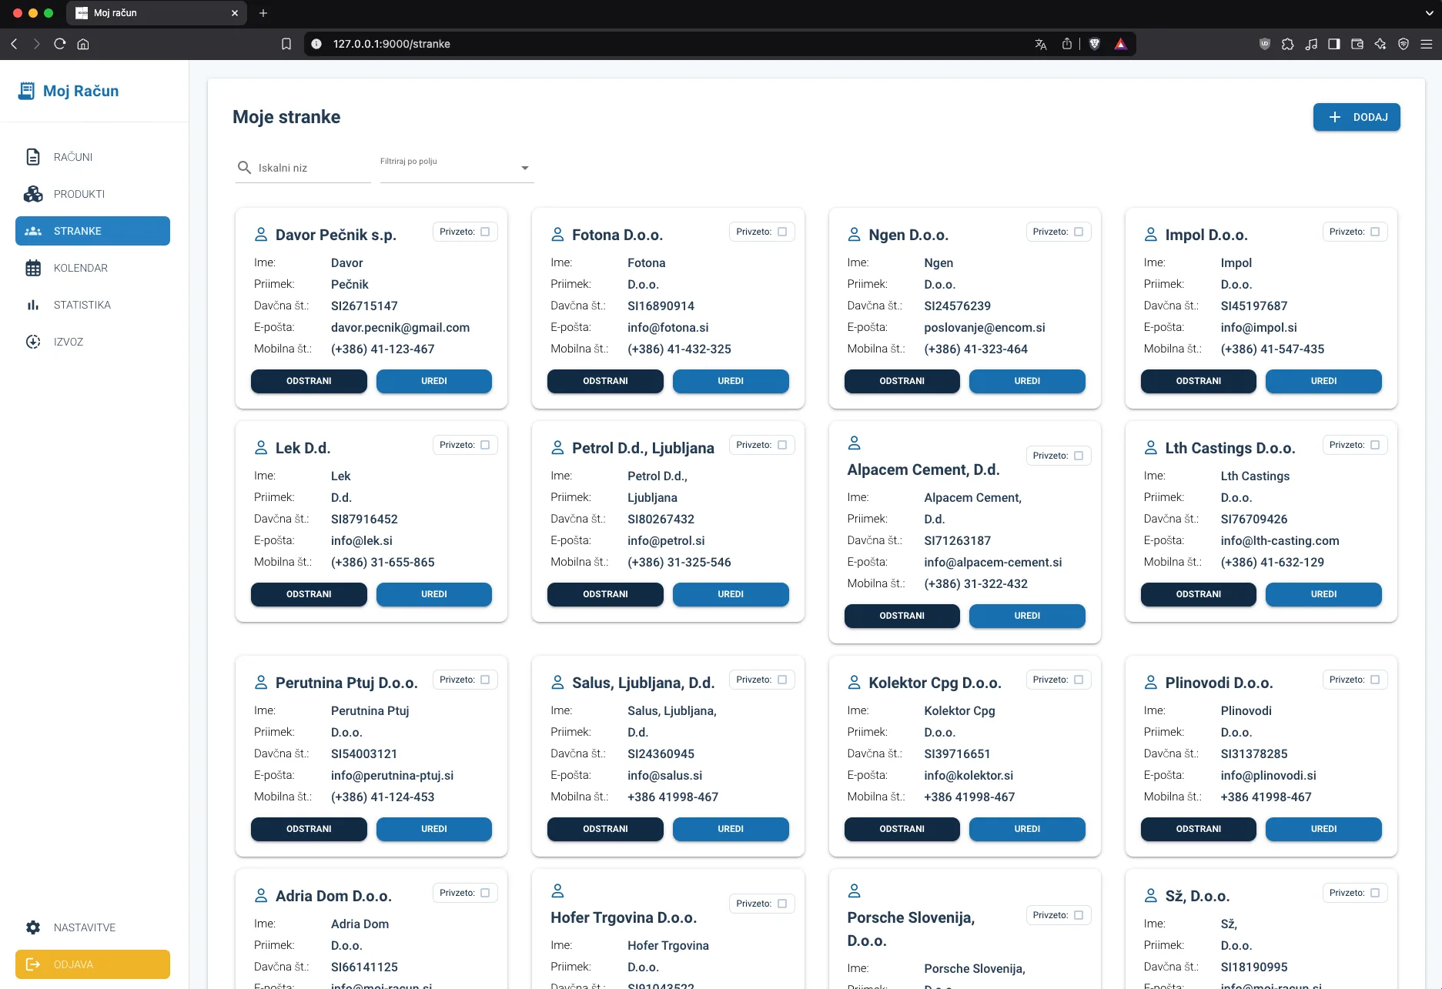Check Privzeto on Davor Pečnik s.p. card
1442x989 pixels.
point(485,232)
